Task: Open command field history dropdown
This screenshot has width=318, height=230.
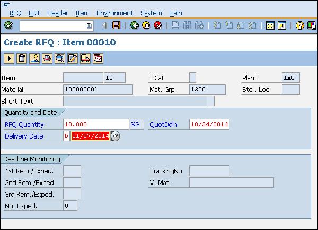Action: tap(89, 25)
